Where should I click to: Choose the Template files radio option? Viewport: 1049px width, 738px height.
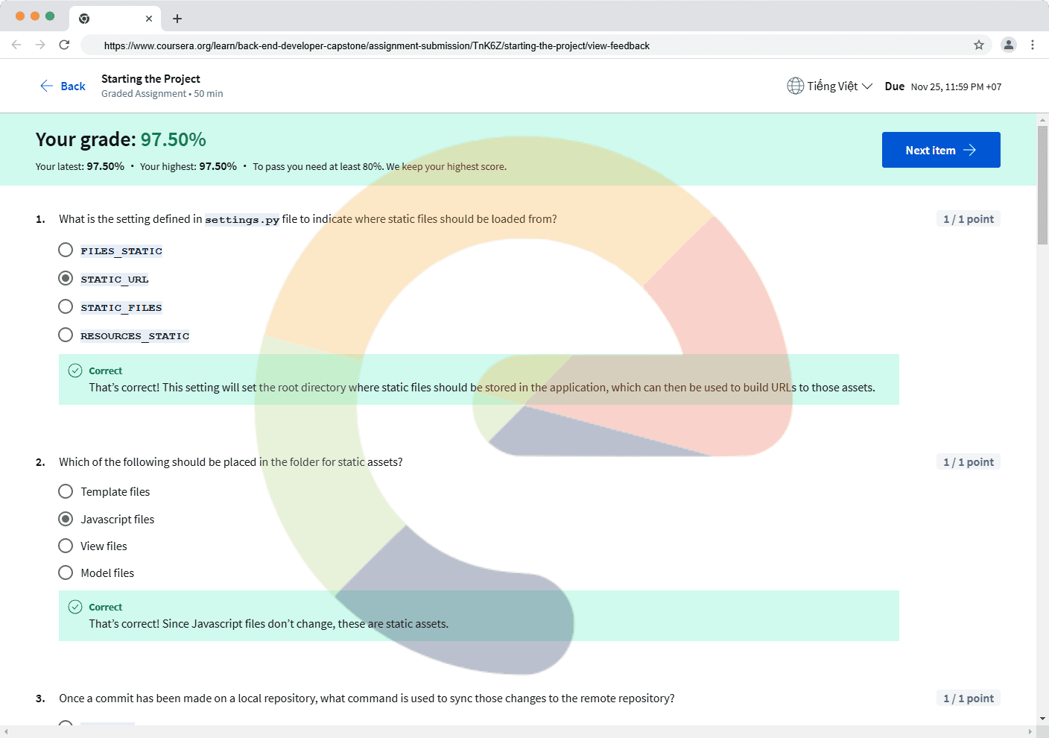66,491
